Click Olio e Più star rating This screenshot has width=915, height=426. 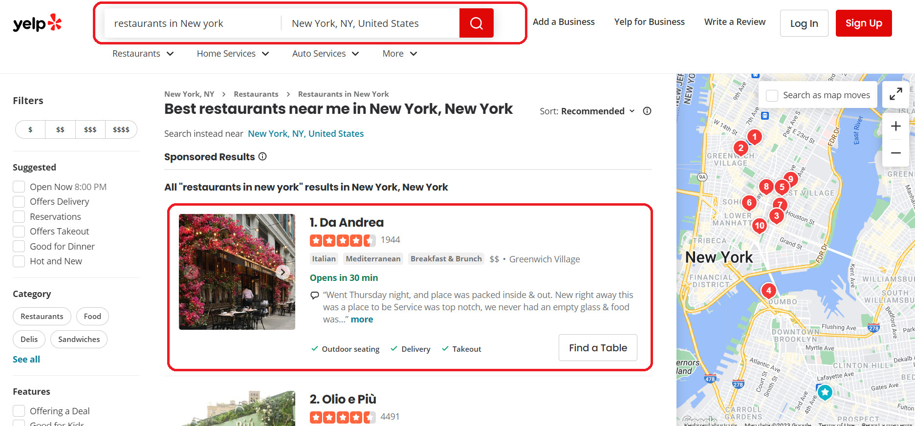click(x=343, y=417)
